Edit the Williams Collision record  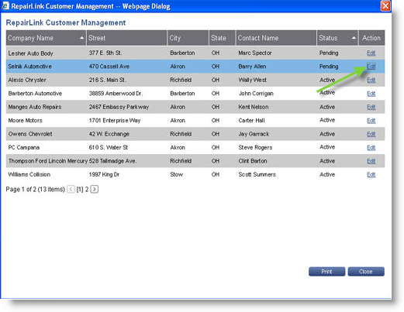coord(371,175)
